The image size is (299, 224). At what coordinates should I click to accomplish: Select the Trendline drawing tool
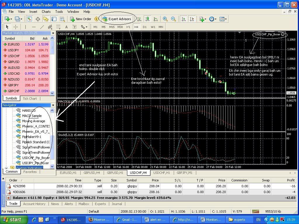42,27
